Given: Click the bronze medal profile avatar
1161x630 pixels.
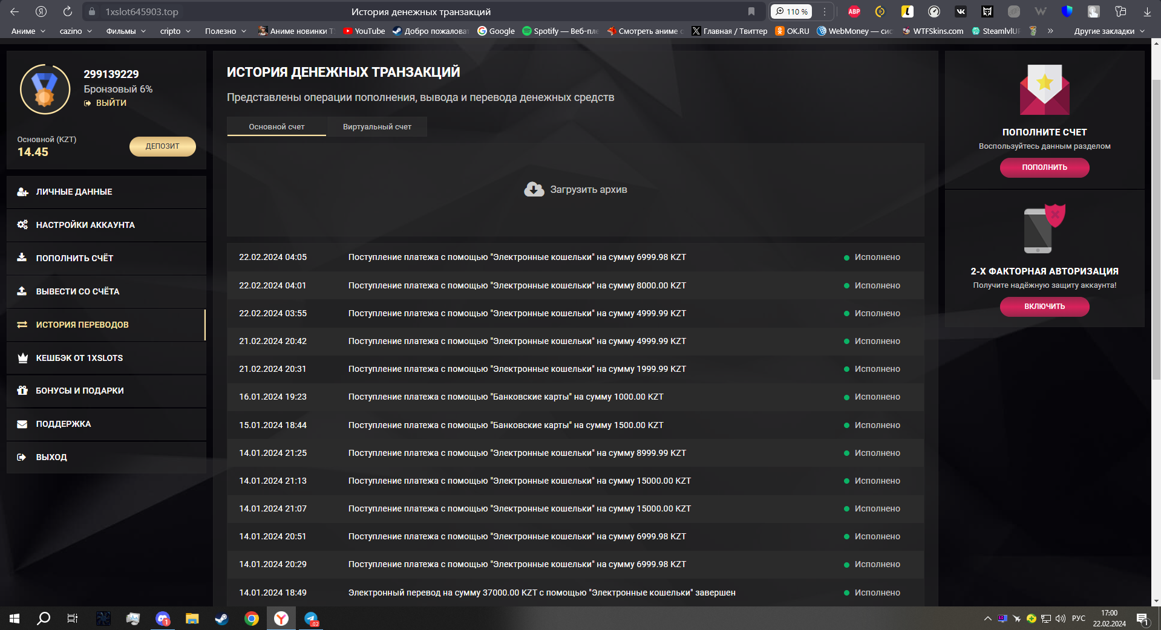Looking at the screenshot, I should [45, 89].
